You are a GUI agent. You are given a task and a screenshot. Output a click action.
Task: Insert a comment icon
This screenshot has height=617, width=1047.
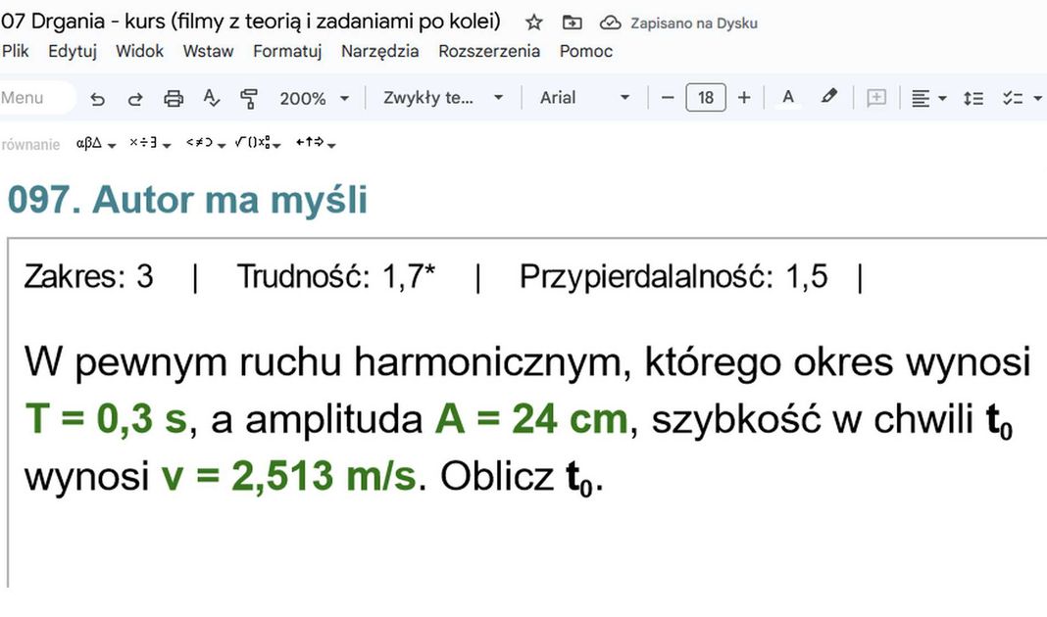pyautogui.click(x=876, y=98)
